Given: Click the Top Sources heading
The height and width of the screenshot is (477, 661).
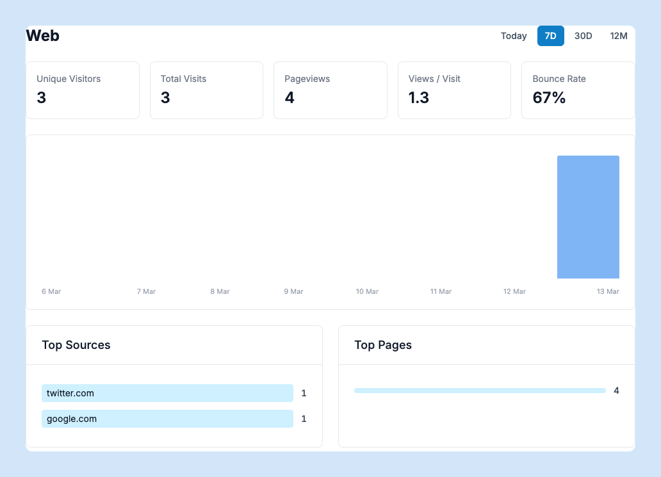Looking at the screenshot, I should (76, 345).
